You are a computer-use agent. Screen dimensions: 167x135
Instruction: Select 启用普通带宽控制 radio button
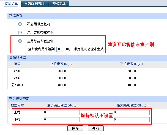(x=20, y=33)
